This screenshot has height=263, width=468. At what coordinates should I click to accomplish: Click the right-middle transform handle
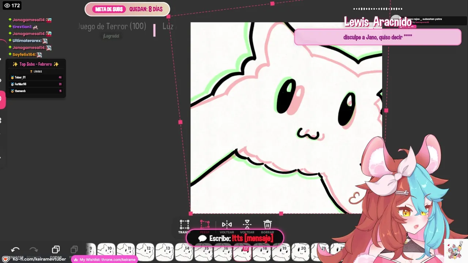[x=386, y=110]
